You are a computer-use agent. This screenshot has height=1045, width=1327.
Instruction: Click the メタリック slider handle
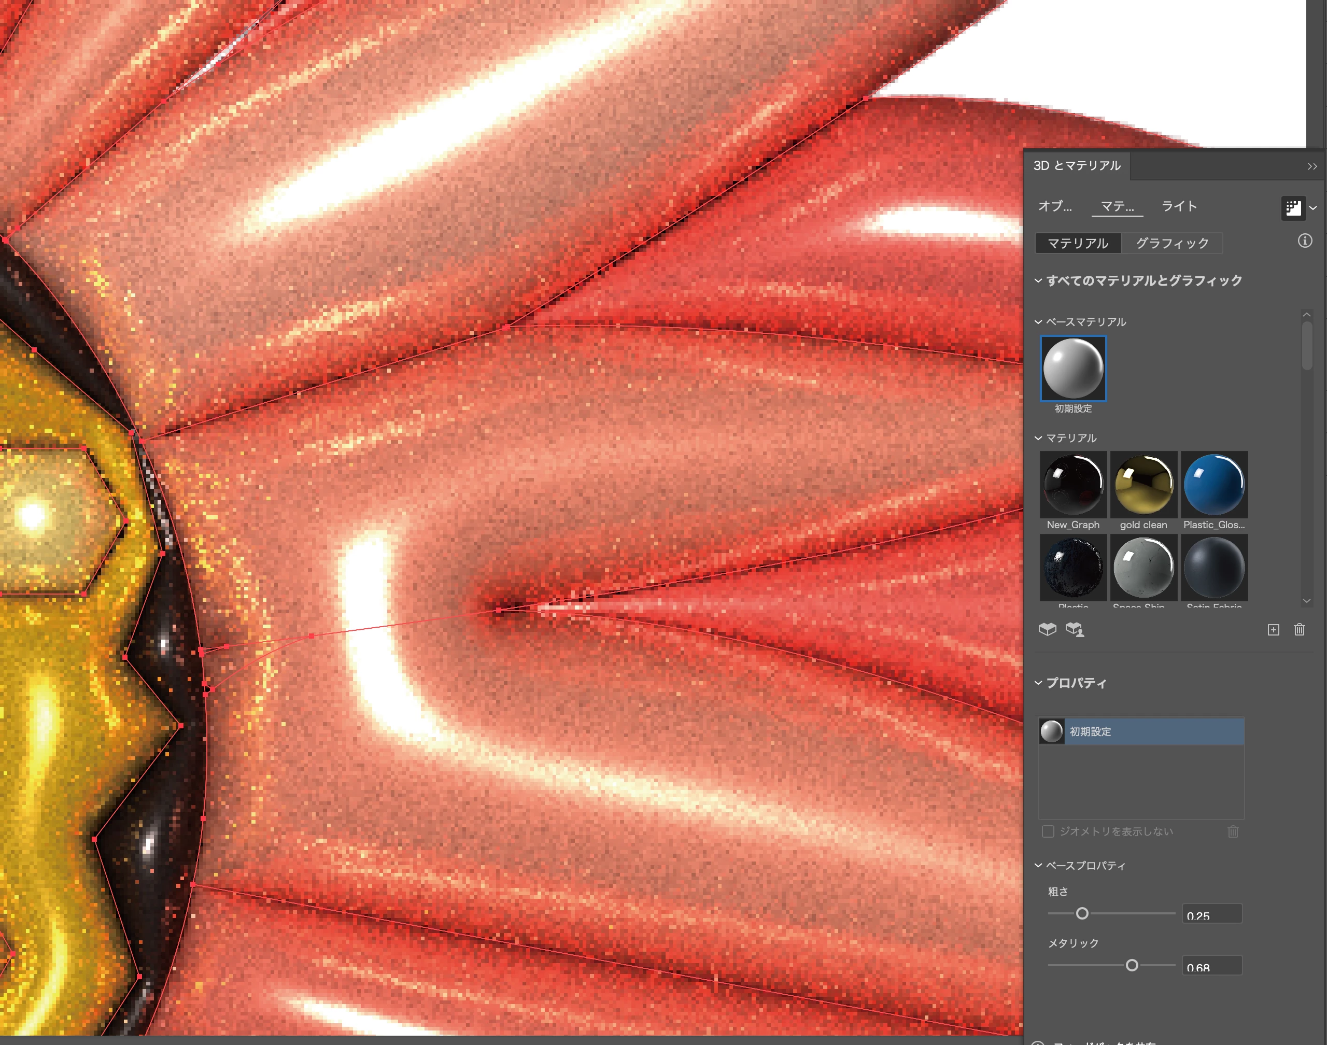point(1132,965)
